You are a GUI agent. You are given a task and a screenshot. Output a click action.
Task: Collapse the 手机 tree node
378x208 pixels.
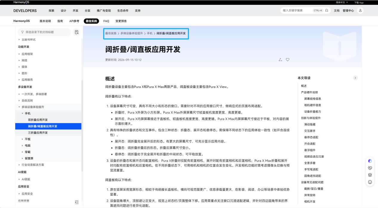(22, 114)
